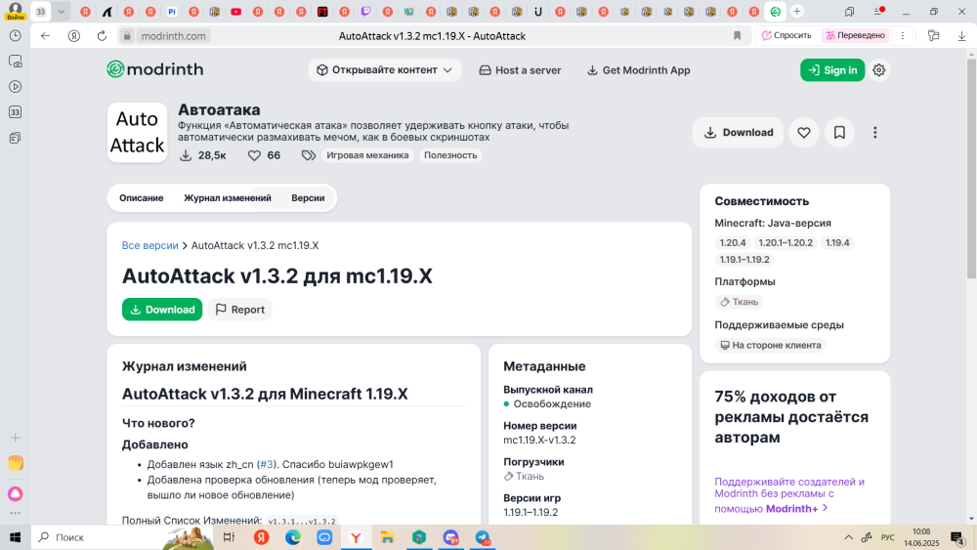
Task: Open the browser history sidebar icon
Action: [16, 36]
